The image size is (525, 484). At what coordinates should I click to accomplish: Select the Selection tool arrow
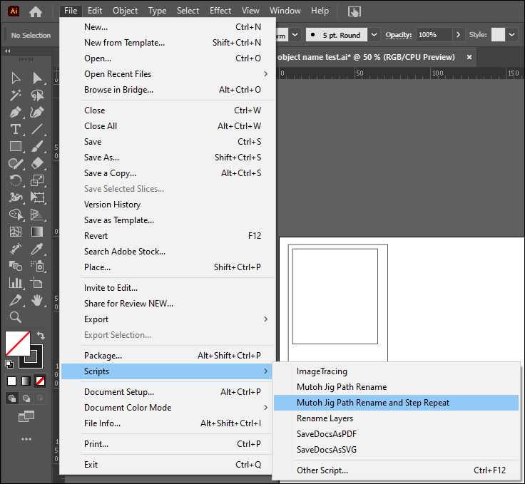tap(16, 78)
